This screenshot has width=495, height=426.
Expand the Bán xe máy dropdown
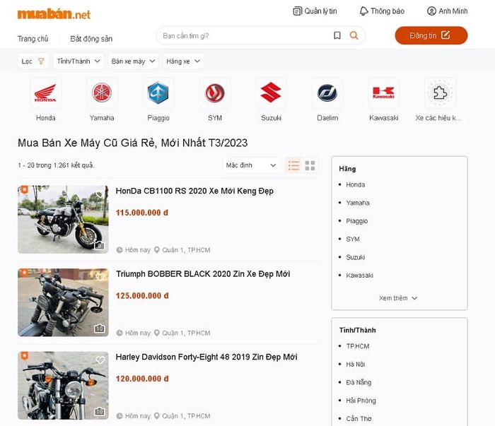(133, 61)
